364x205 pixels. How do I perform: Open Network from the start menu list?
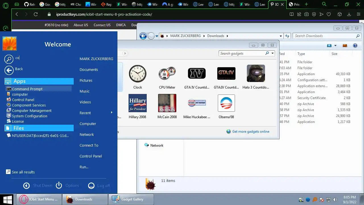tap(87, 134)
